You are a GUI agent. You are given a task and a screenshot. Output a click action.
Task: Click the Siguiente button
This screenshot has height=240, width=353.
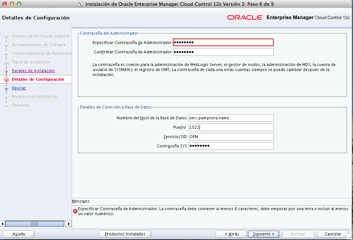(264, 234)
